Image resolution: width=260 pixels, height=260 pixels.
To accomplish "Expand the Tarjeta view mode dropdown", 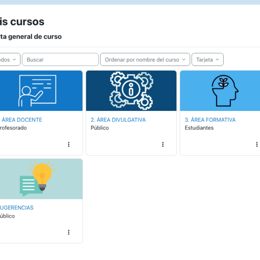I will pyautogui.click(x=207, y=59).
